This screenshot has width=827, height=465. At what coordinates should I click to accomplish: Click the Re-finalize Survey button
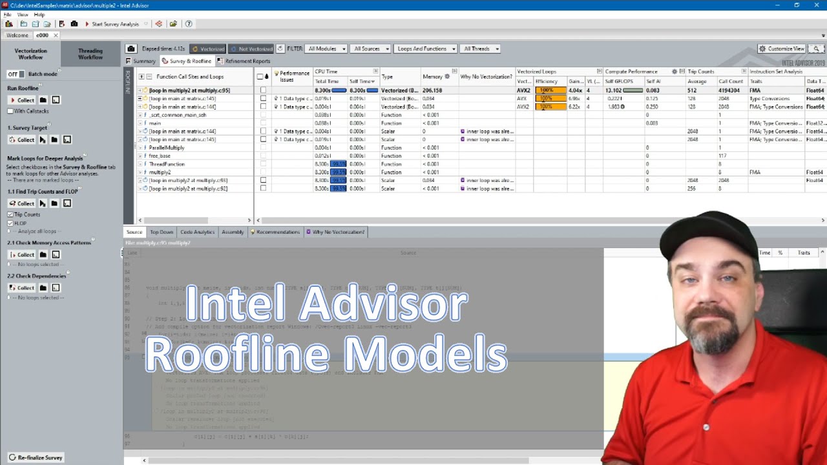tap(36, 457)
